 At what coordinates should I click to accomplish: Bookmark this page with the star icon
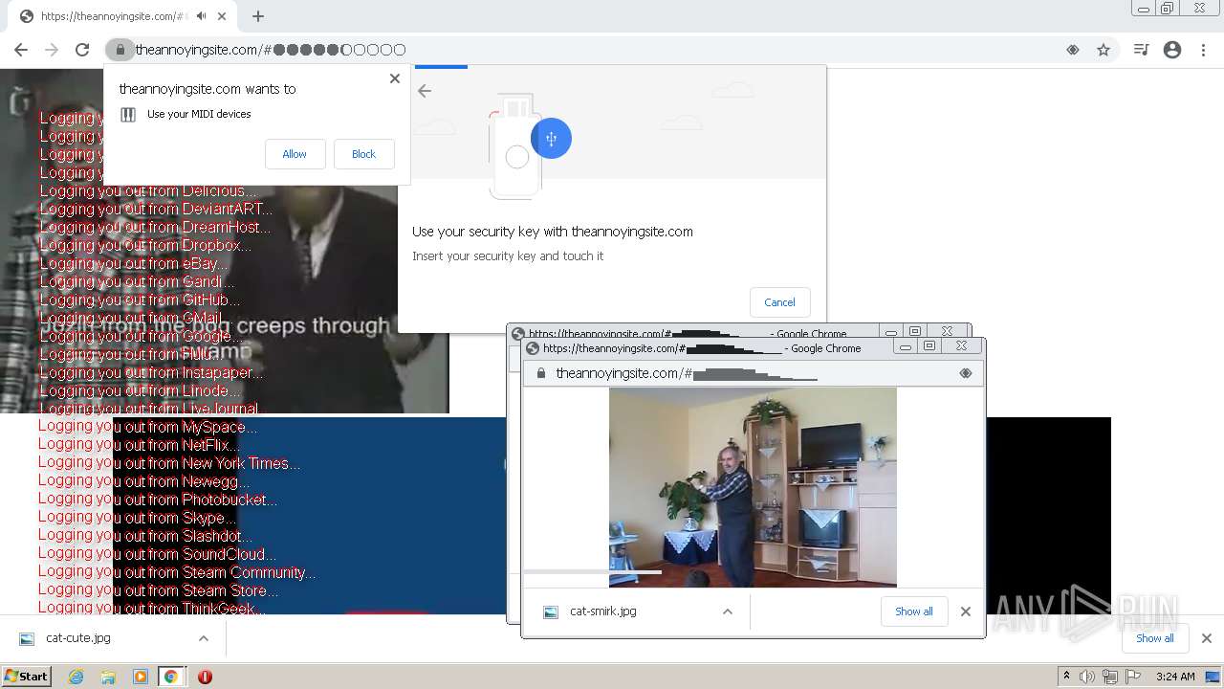point(1104,50)
